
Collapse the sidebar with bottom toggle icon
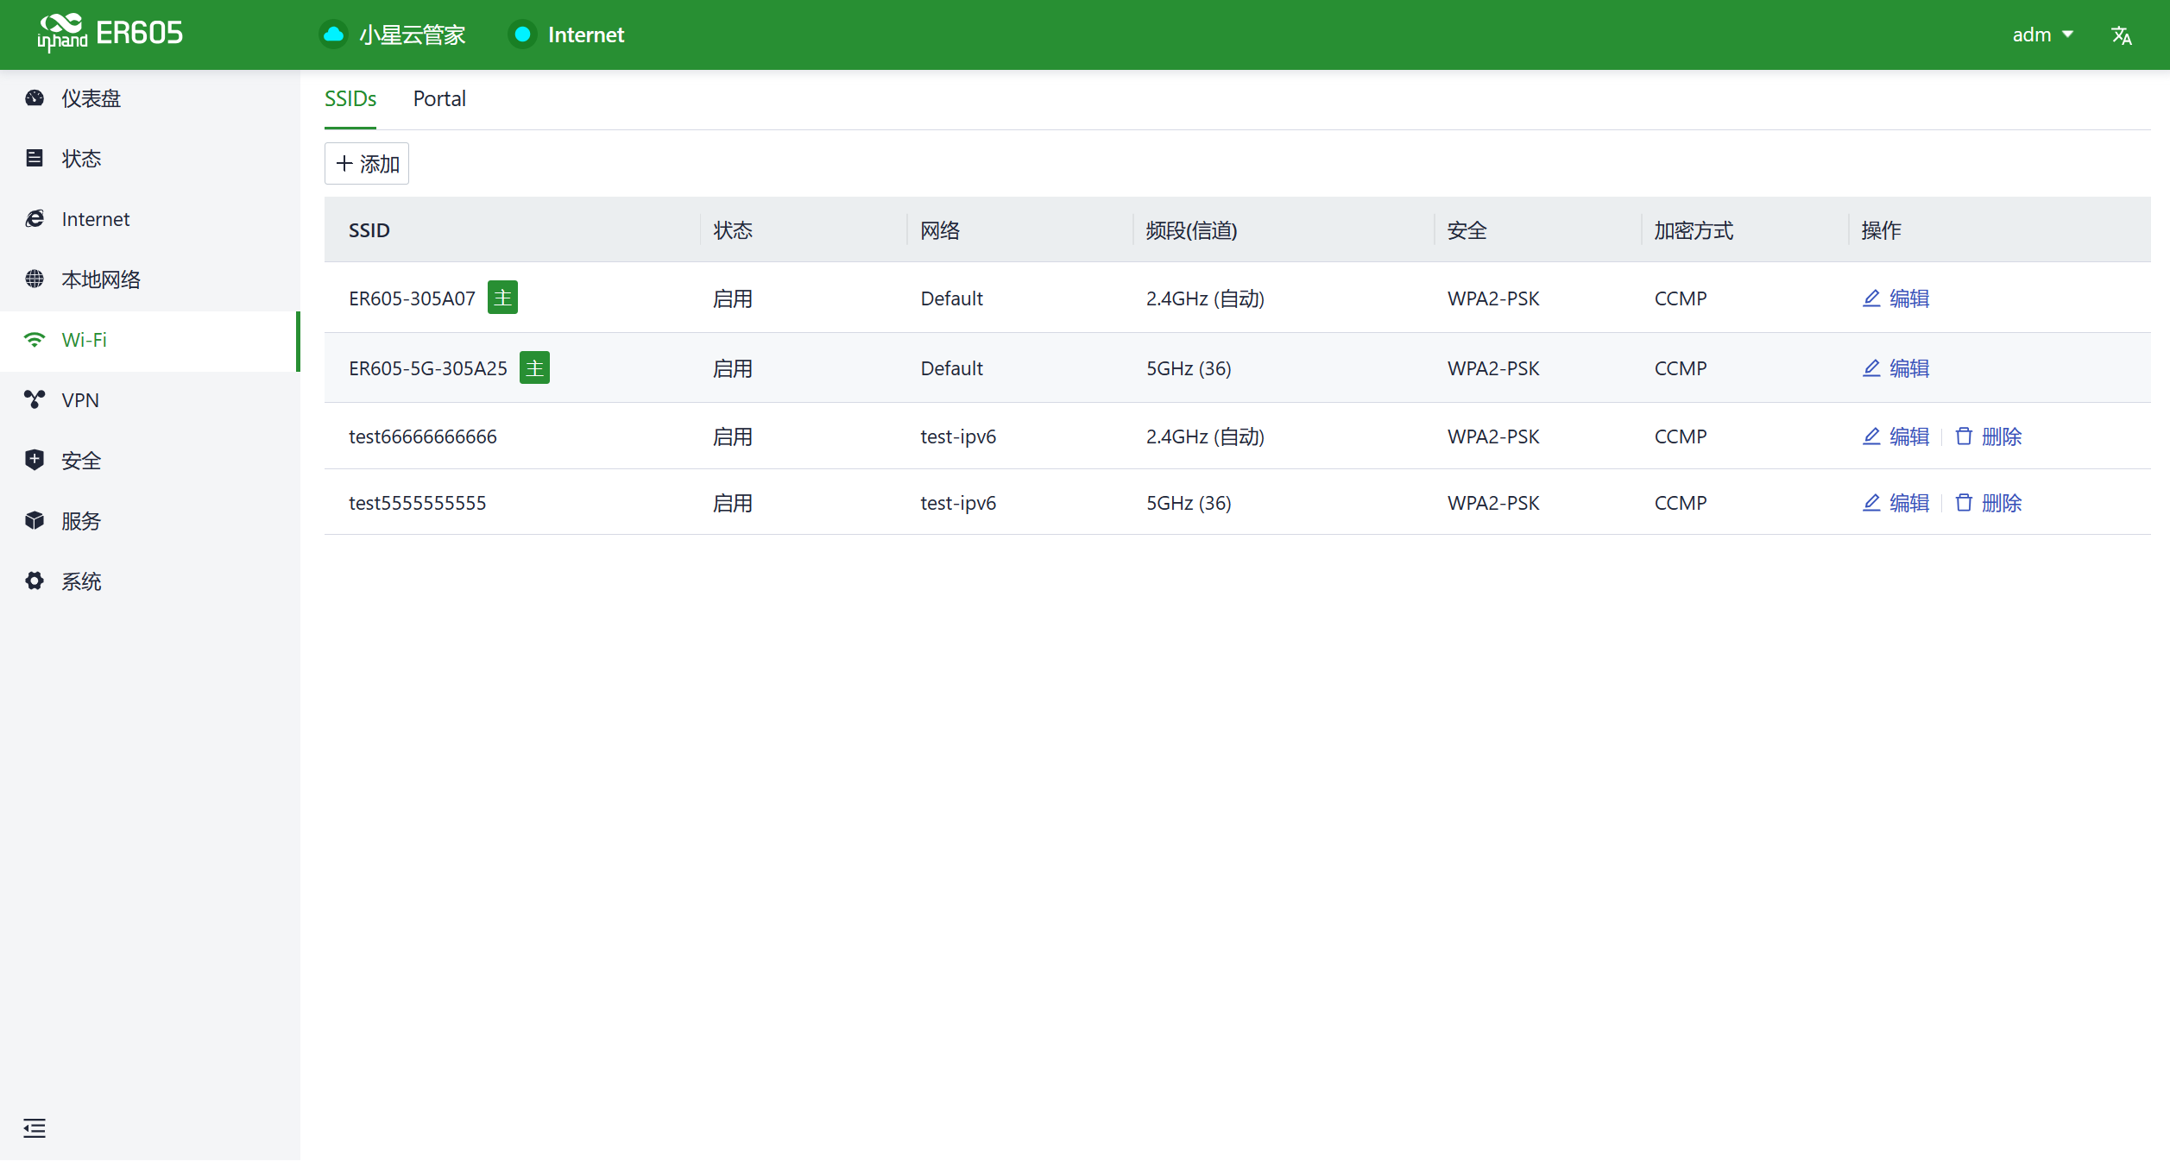pos(35,1127)
